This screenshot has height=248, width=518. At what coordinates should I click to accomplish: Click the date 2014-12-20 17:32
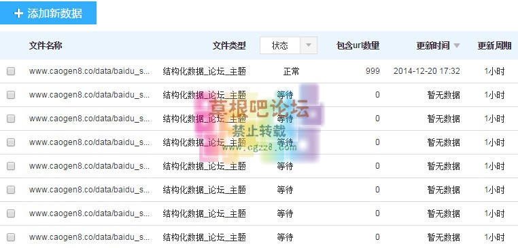[427, 71]
